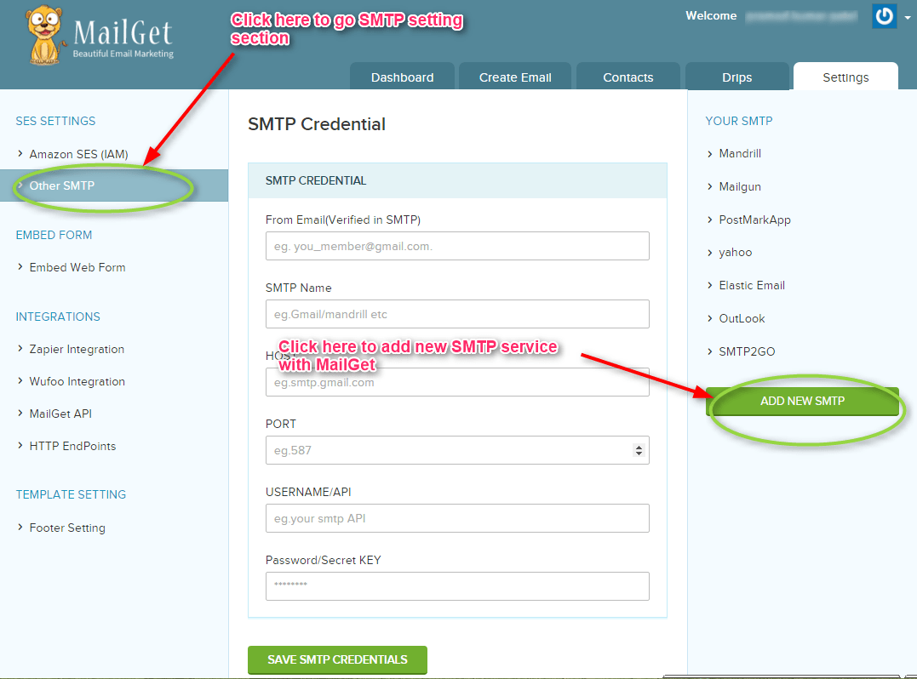The image size is (917, 679).
Task: Click the PORT field stepper arrows
Action: tap(639, 450)
